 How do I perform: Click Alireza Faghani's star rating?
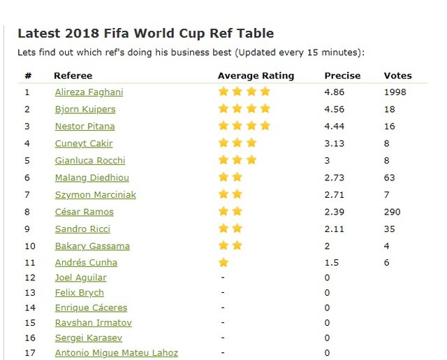pyautogui.click(x=244, y=92)
